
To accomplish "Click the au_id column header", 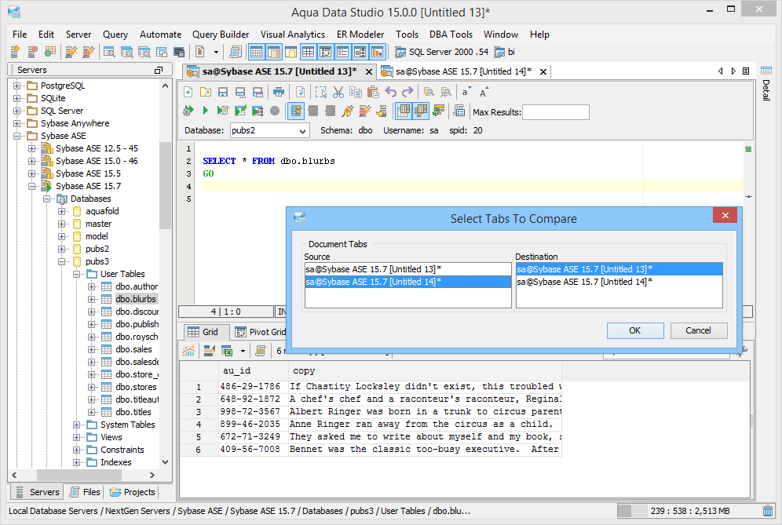I will [254, 371].
